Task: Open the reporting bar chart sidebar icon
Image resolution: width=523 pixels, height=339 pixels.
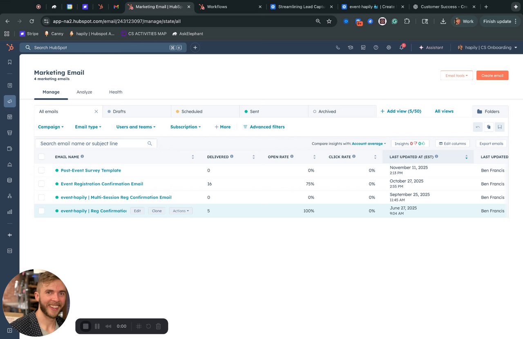Action: click(x=10, y=212)
